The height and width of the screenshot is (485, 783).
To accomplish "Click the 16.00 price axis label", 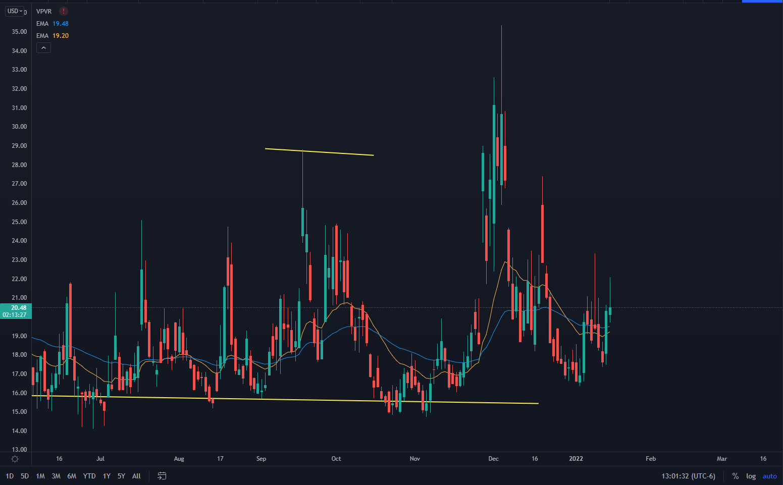I will click(19, 393).
